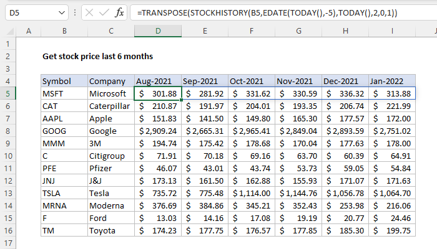Viewport: 437px width, 249px height.
Task: Select column B header
Action: point(64,31)
